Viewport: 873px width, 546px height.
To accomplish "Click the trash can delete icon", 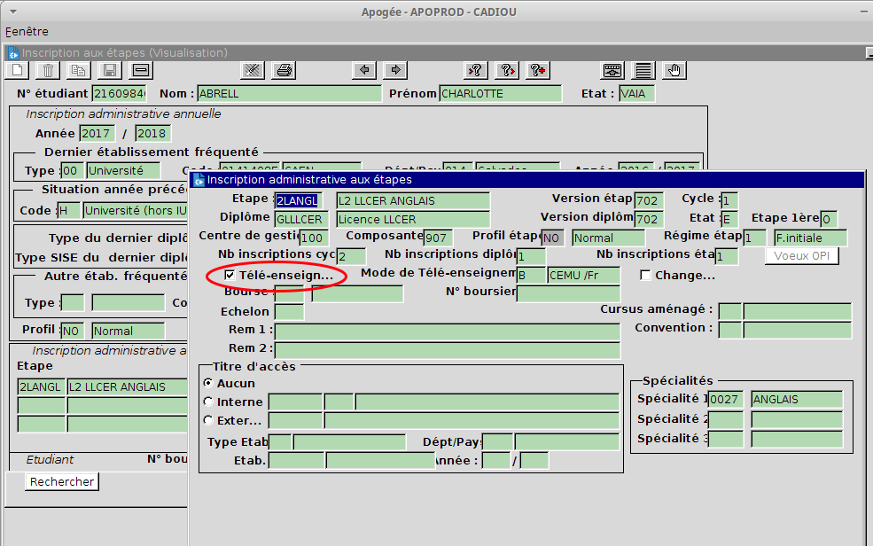I will click(x=48, y=70).
